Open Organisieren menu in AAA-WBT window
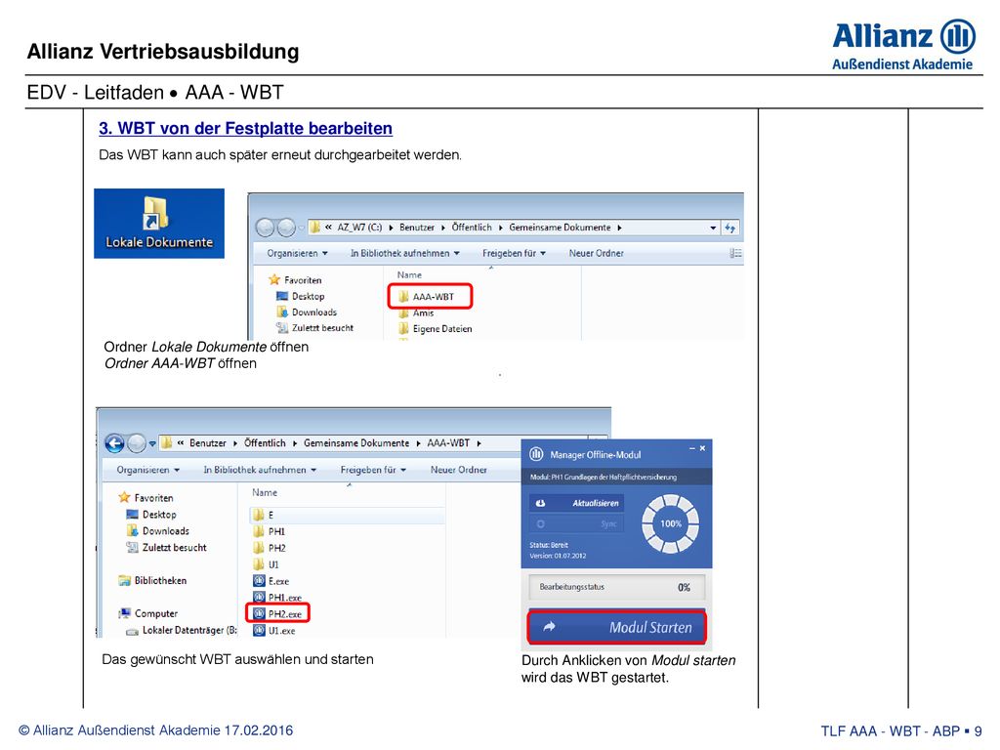 pos(148,470)
